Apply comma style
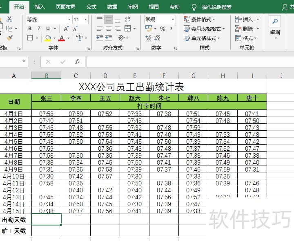Viewport: 294px width, 241px height. (x=171, y=29)
